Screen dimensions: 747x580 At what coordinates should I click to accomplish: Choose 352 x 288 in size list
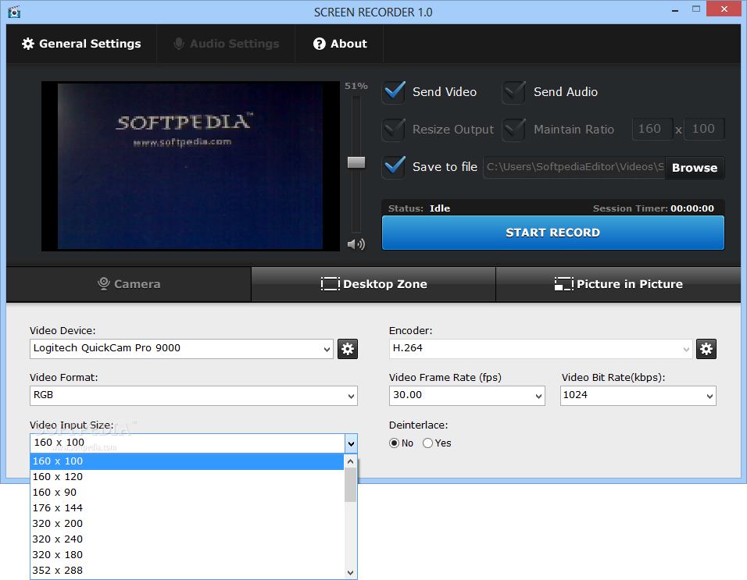187,571
